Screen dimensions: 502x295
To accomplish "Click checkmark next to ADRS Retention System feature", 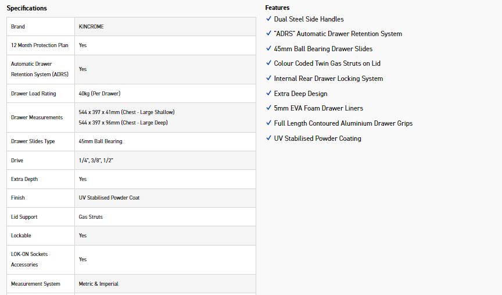I will coord(268,34).
